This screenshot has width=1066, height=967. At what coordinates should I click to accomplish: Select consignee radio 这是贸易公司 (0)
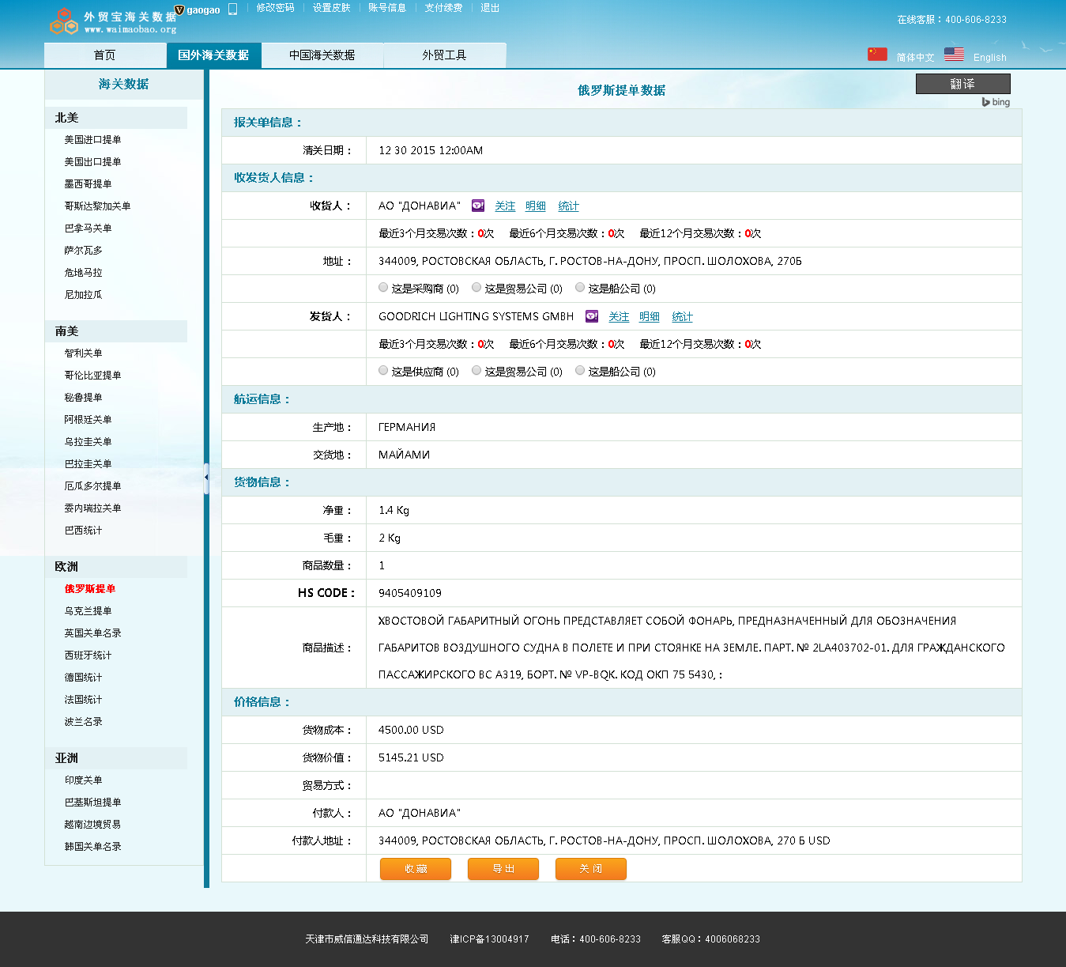(x=476, y=288)
